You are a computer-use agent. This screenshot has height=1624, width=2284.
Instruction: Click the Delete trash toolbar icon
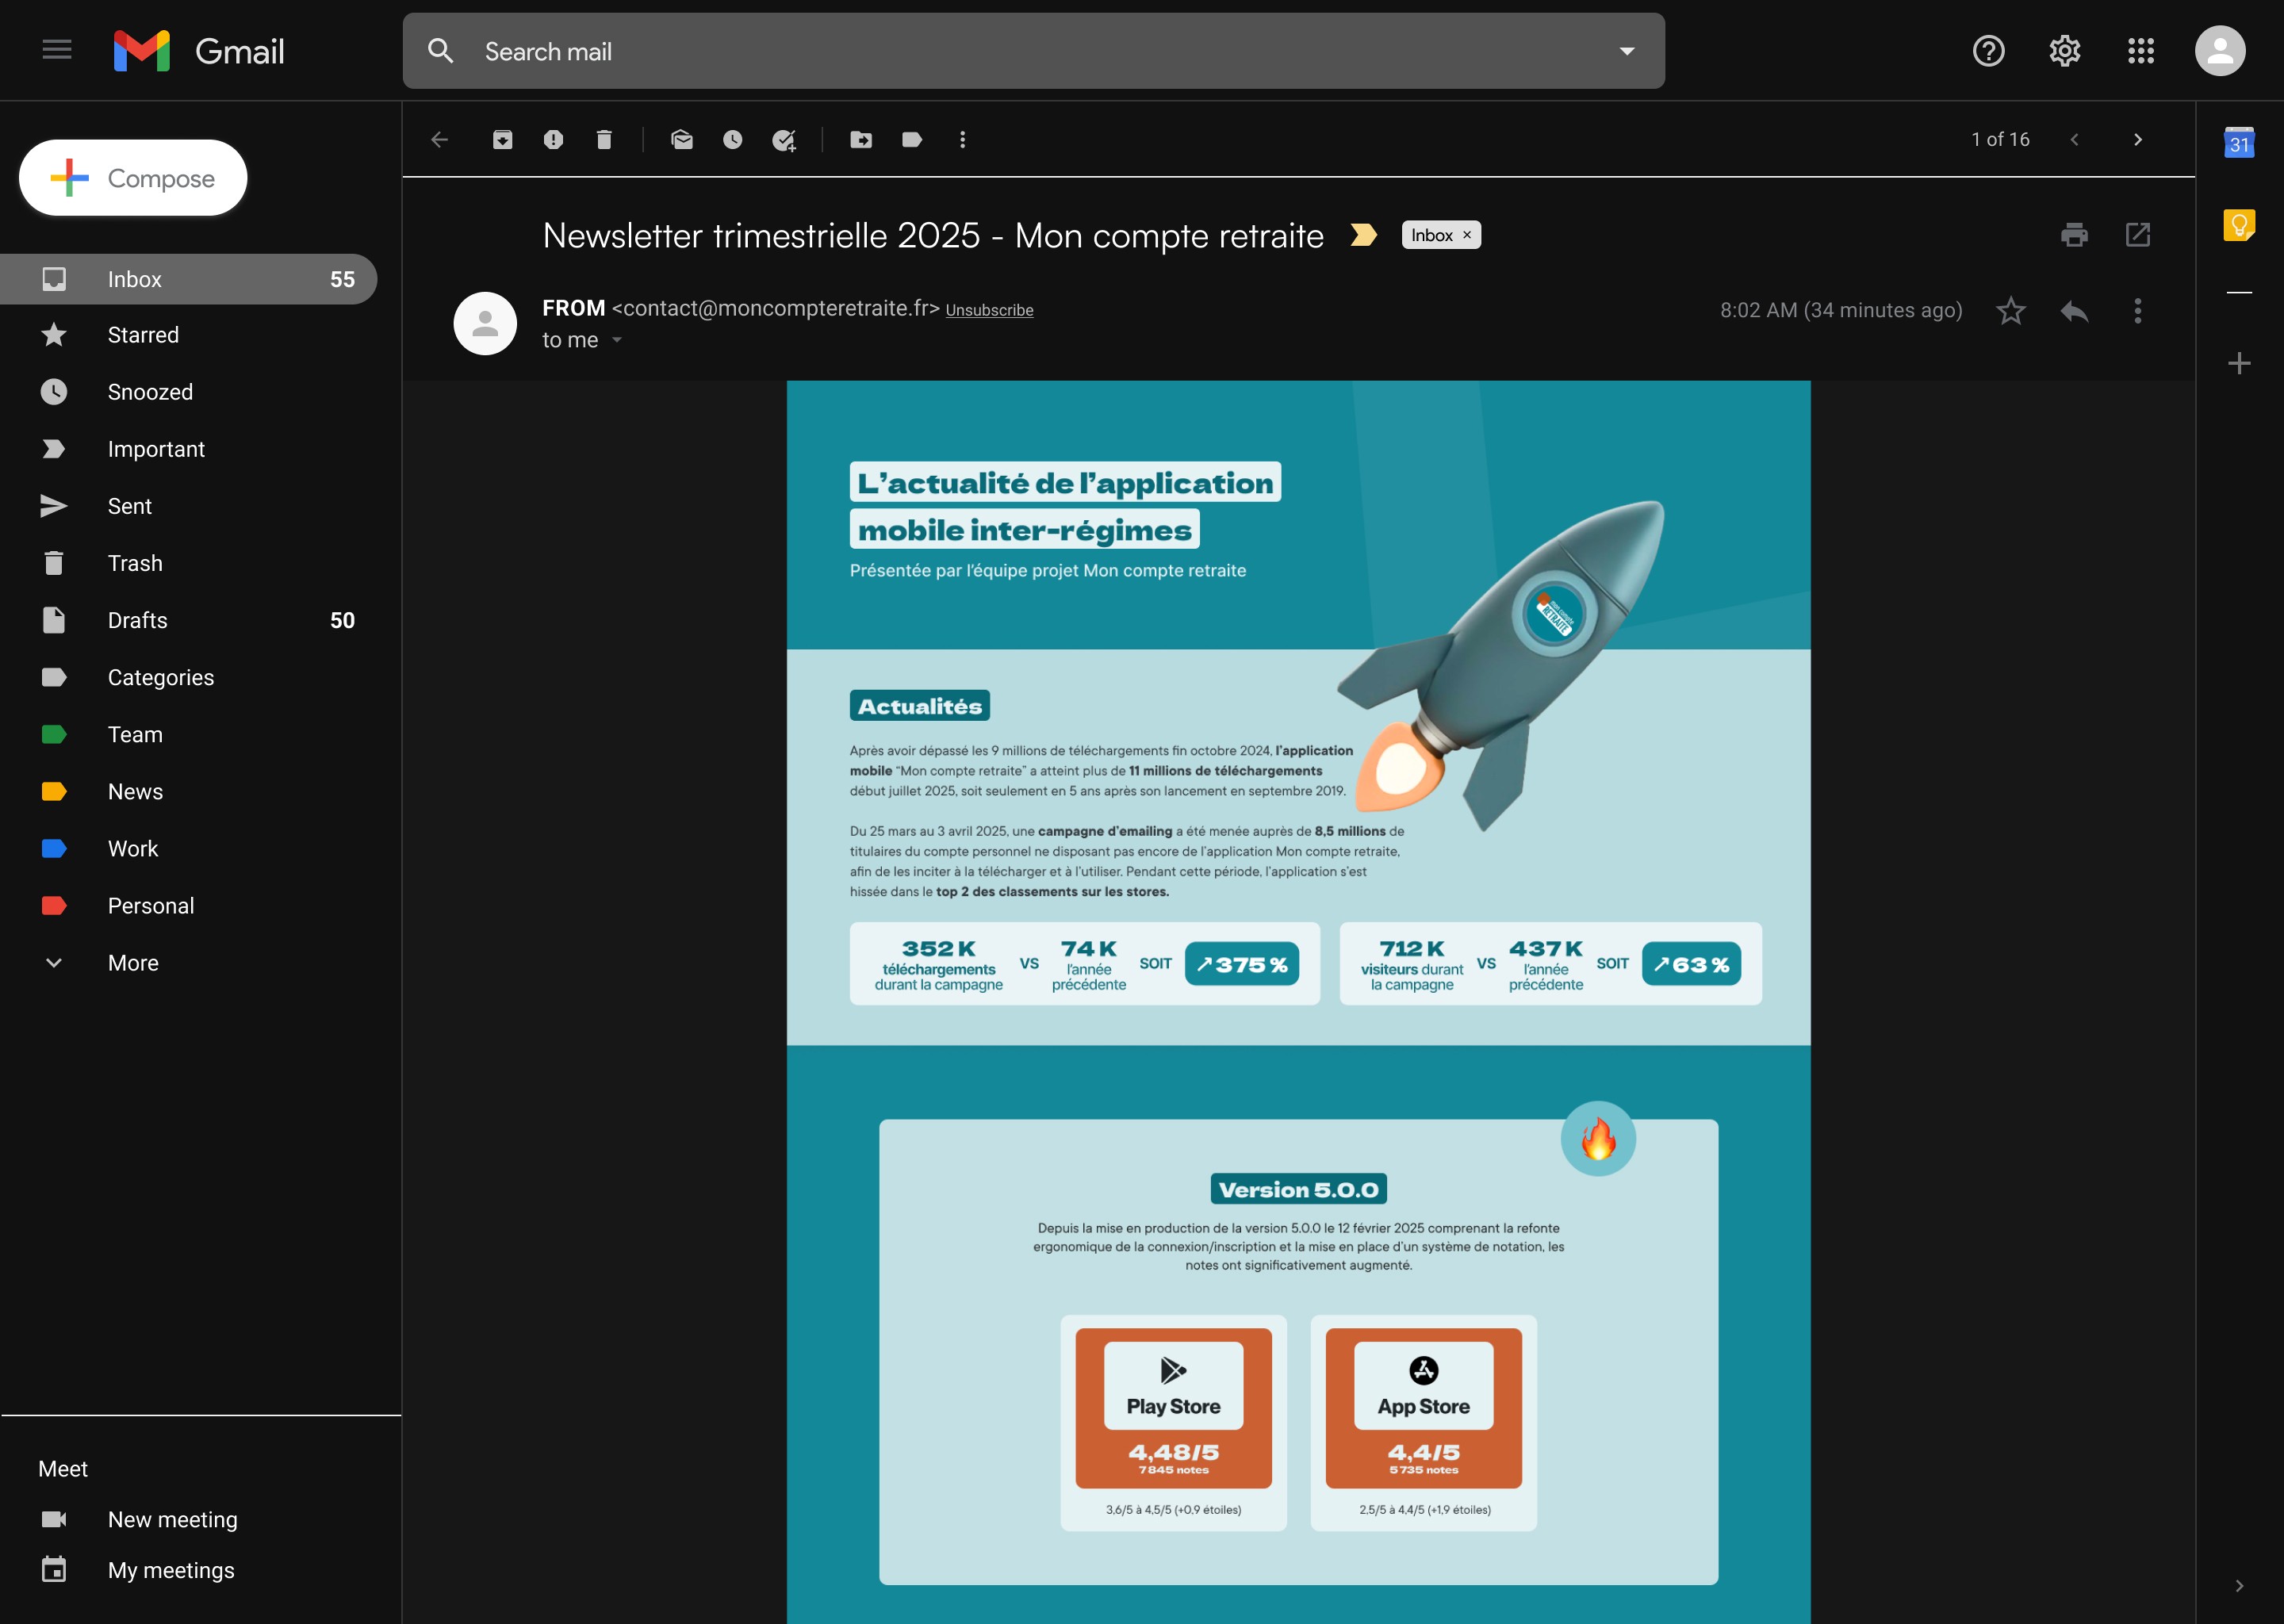coord(604,140)
